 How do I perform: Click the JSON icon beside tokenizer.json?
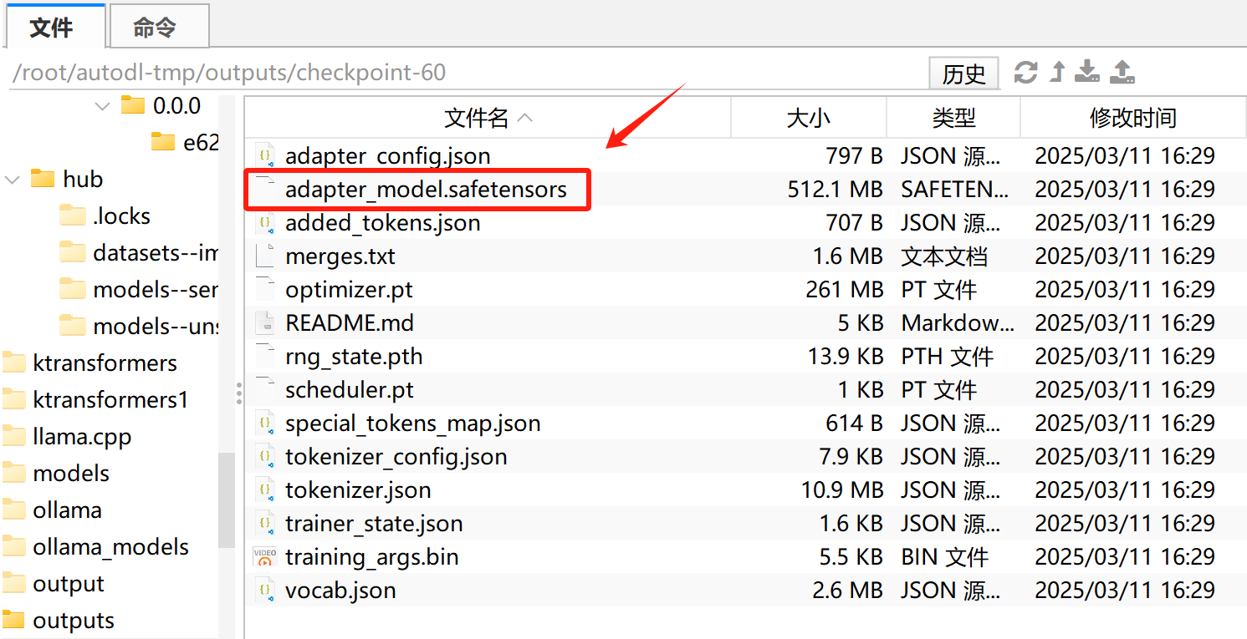pos(264,489)
